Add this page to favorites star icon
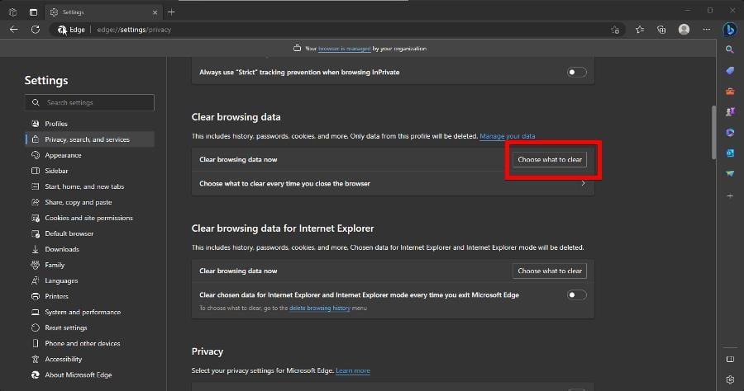The image size is (744, 391). pyautogui.click(x=615, y=30)
